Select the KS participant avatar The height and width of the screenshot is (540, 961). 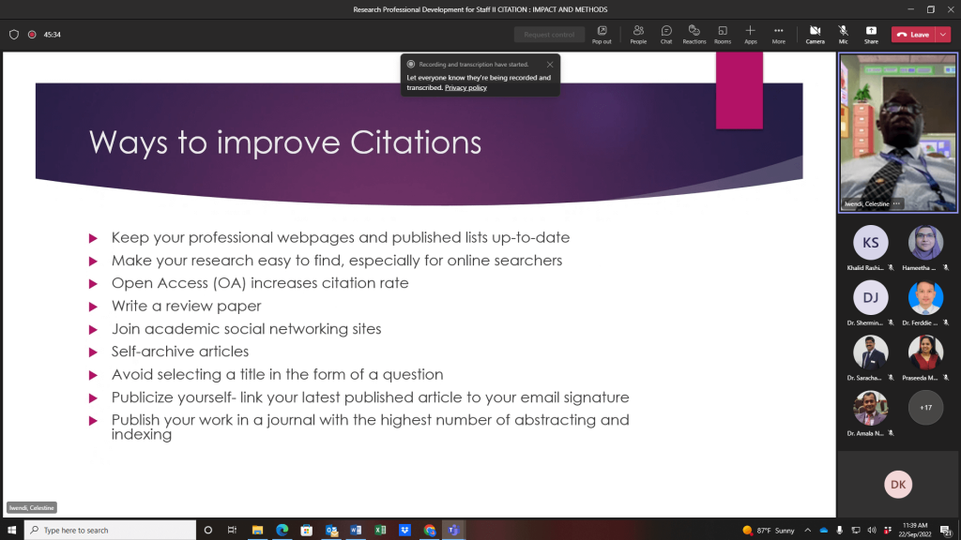870,243
